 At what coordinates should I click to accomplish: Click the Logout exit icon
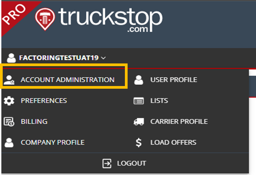pyautogui.click(x=107, y=163)
